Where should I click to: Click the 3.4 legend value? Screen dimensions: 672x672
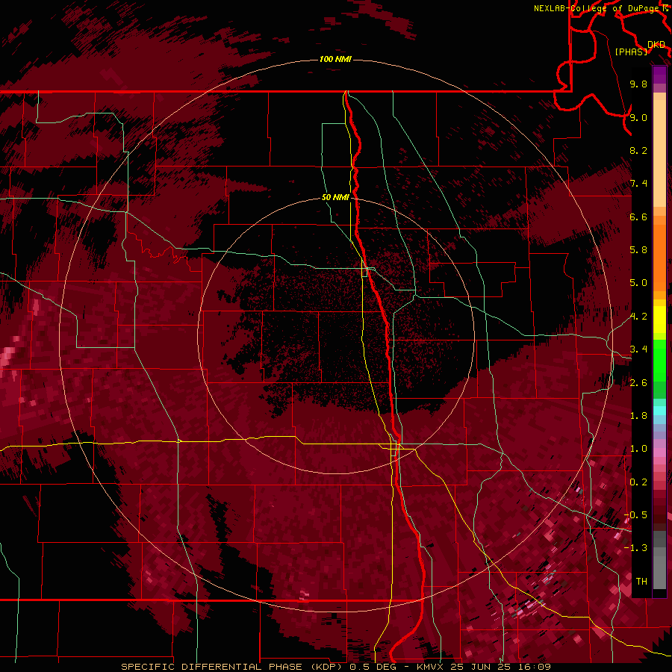pyautogui.click(x=638, y=349)
